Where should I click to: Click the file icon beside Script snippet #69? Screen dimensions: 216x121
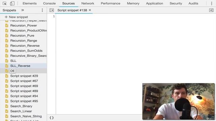(x=7, y=86)
